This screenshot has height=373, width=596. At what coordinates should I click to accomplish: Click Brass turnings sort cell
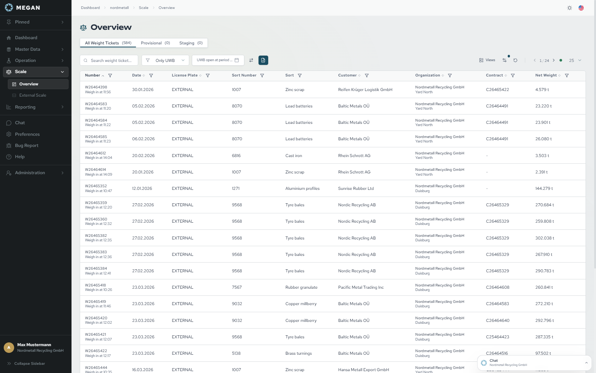tap(298, 353)
